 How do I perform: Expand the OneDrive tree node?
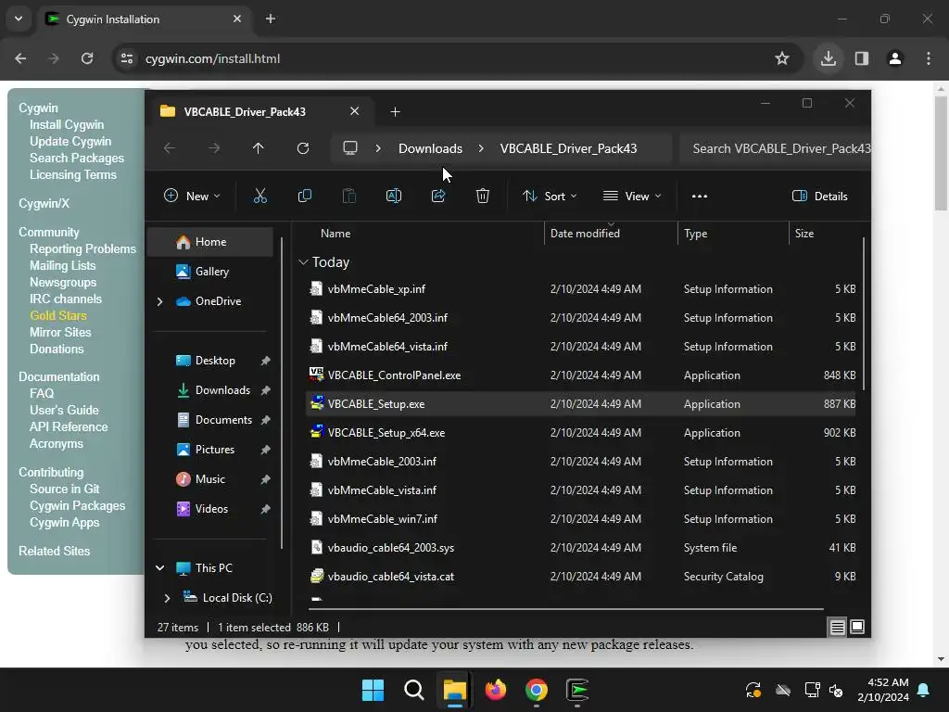point(159,301)
